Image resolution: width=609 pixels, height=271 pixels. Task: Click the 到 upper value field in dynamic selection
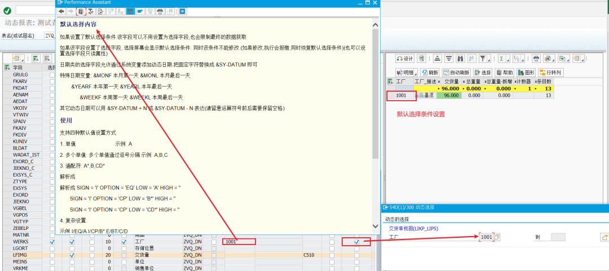558,237
